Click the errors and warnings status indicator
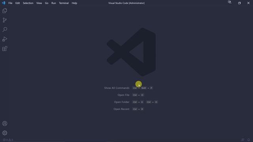253x142 pixels. point(8,140)
